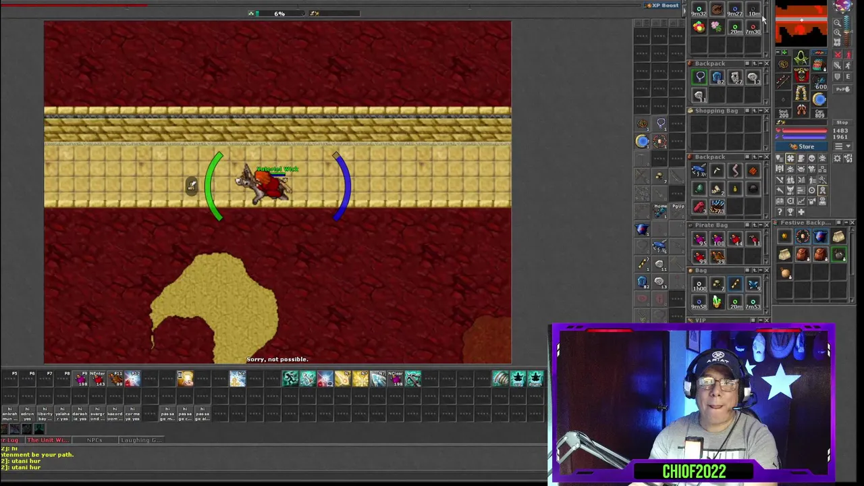Zoom out on the minimap

[837, 23]
